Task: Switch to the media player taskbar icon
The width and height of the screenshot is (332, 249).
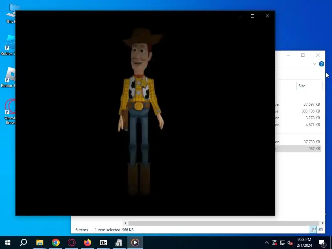Action: coord(135,243)
